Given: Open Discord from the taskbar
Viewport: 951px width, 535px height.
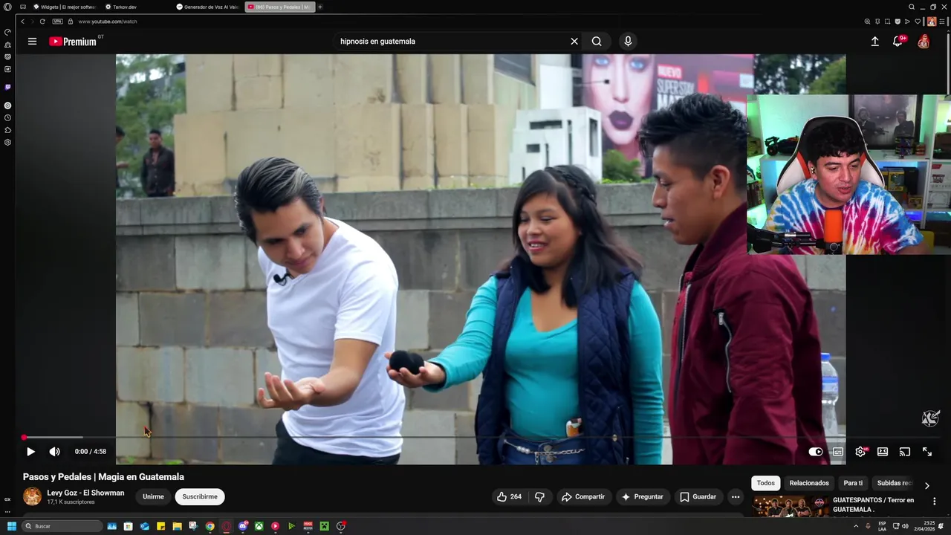Looking at the screenshot, I should tap(243, 526).
